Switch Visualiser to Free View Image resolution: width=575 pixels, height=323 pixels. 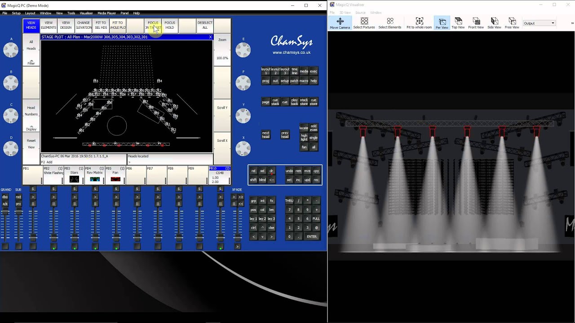point(512,23)
